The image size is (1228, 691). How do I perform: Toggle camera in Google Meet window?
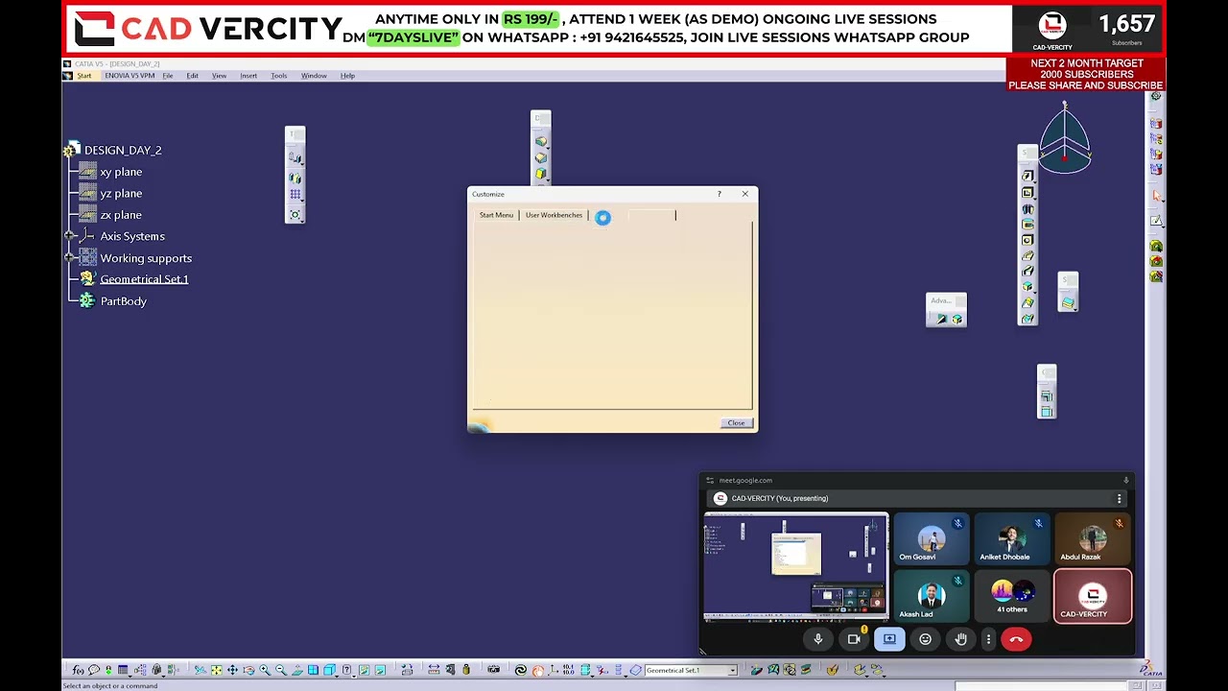pyautogui.click(x=854, y=639)
